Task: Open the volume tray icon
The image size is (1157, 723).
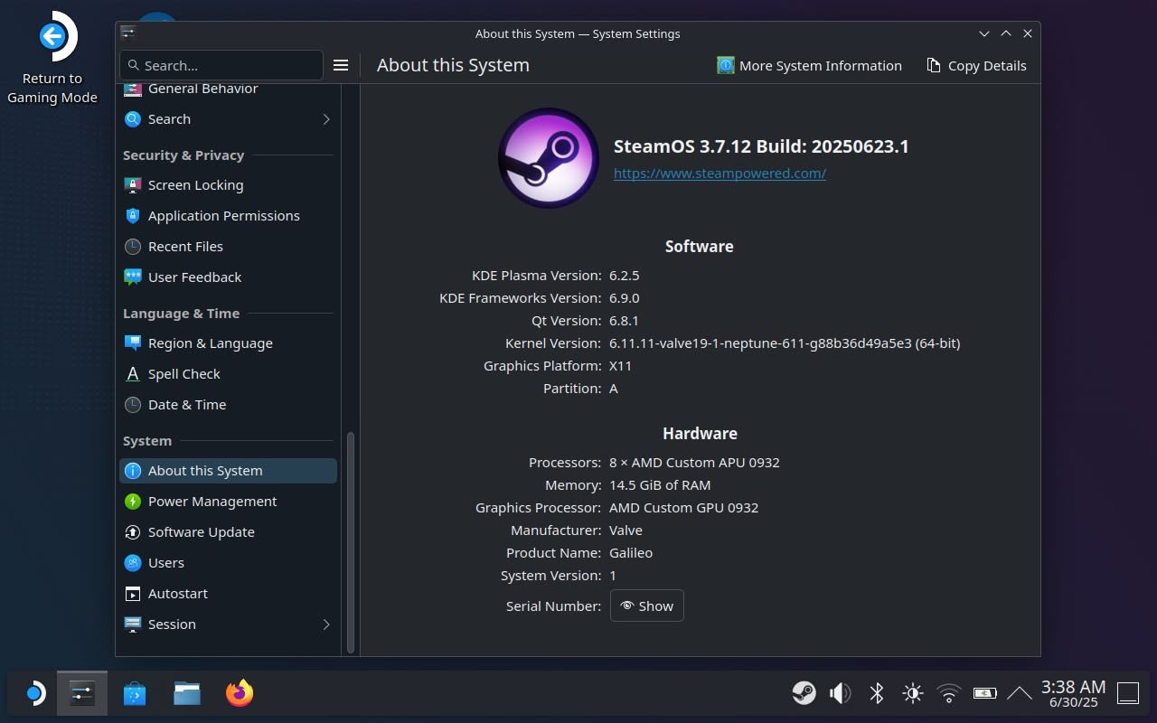Action: pyautogui.click(x=840, y=693)
